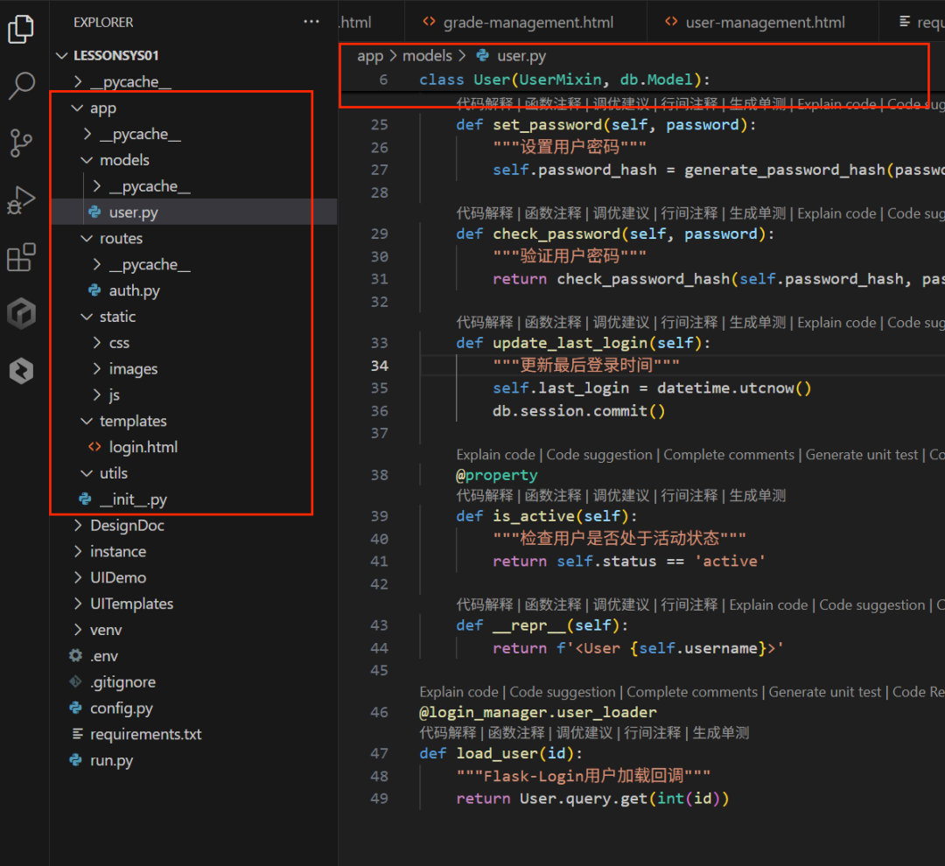This screenshot has width=945, height=866.
Task: Click the Python icon next to run.py
Action: coord(75,760)
